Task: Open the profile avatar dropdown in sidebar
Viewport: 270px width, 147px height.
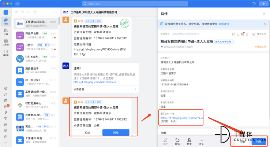Action: pos(6,12)
